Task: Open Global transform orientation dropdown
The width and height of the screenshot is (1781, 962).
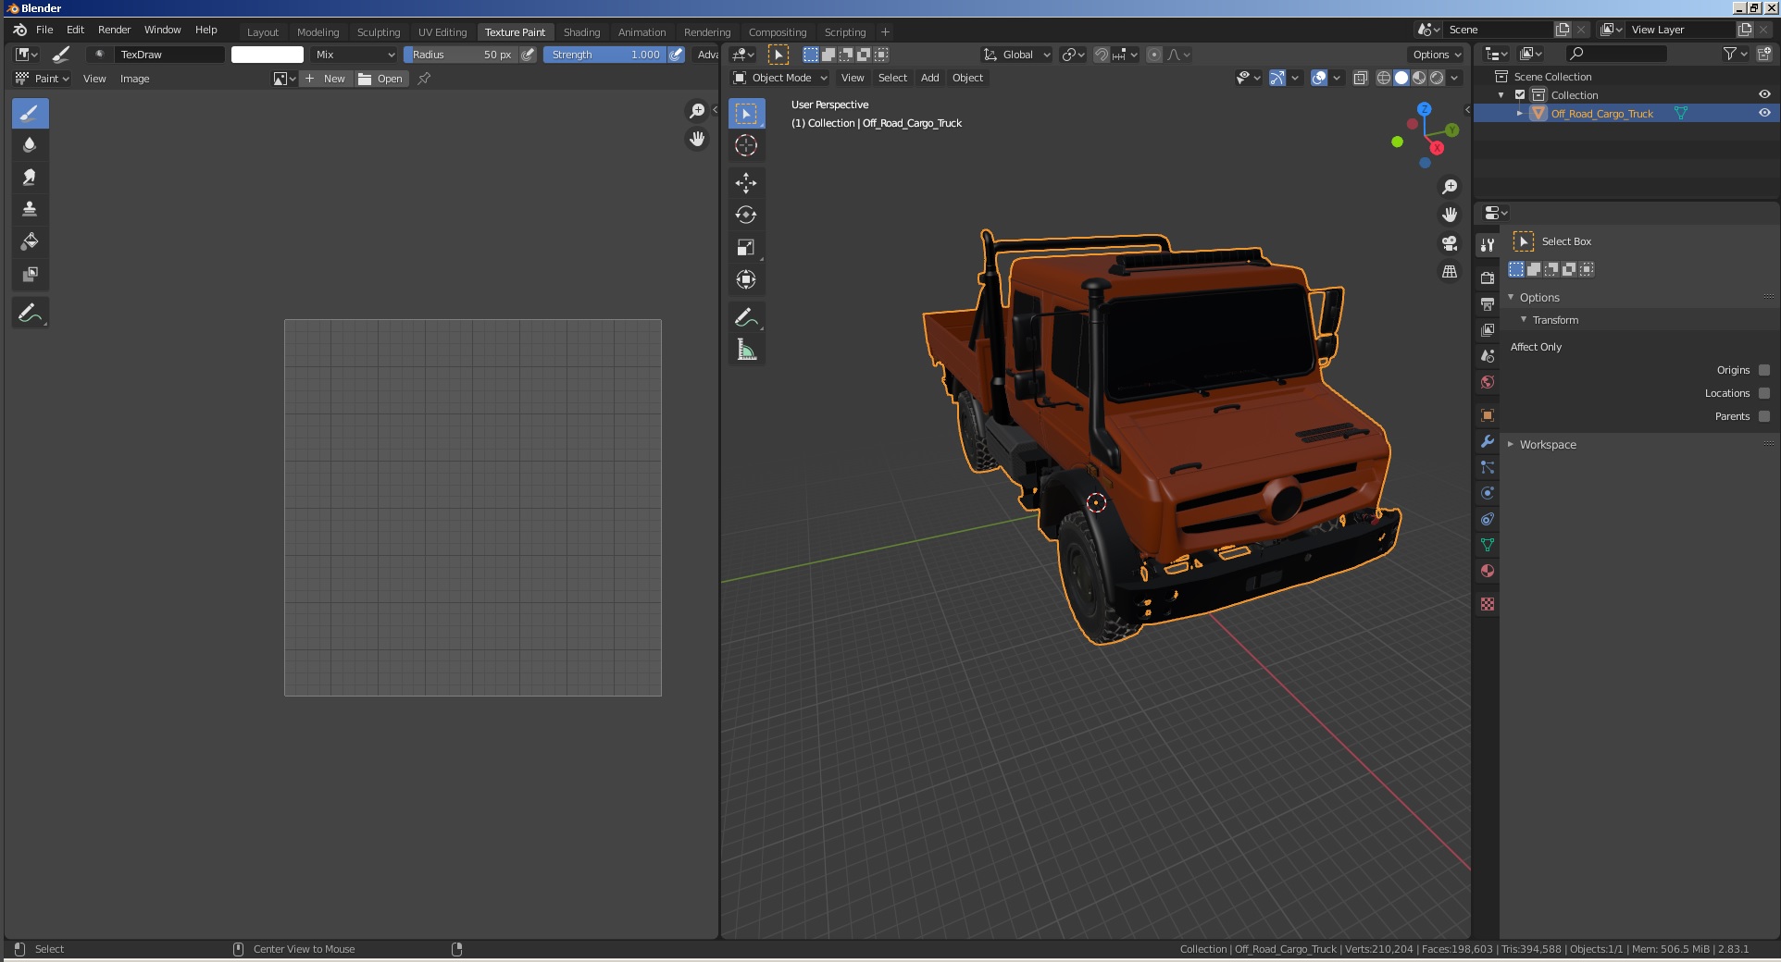Action: pos(1017,55)
